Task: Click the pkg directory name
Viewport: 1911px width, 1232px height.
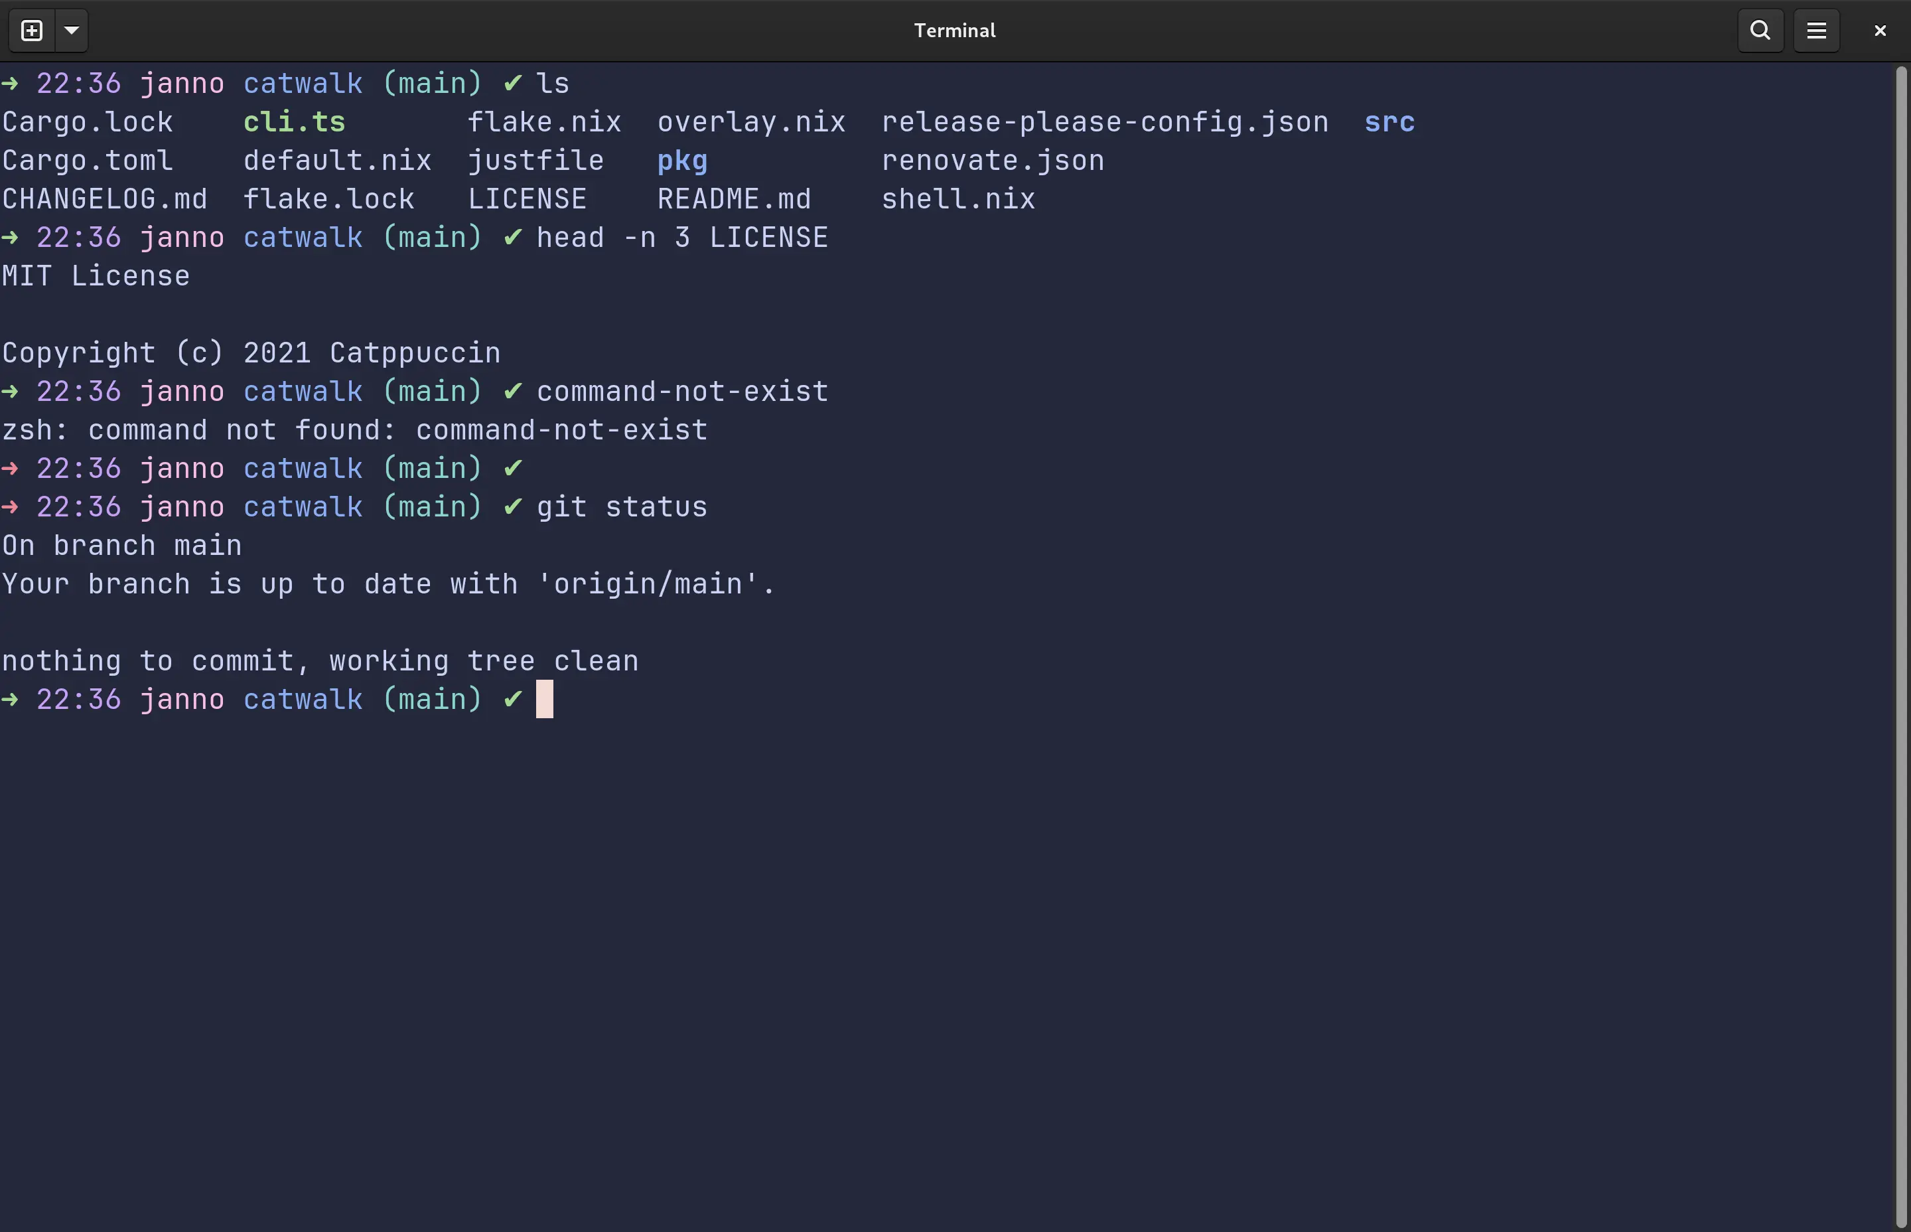Action: click(682, 161)
